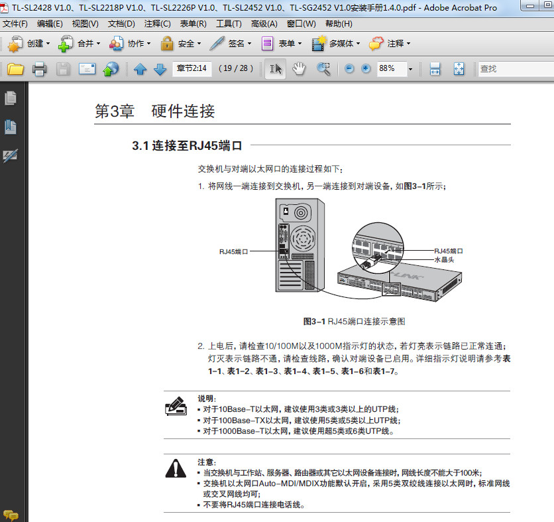This screenshot has width=554, height=522.
Task: Open the 文件 menu
Action: 15,23
